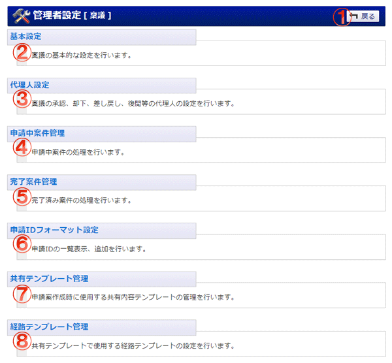Click the 戻る back button
This screenshot has height=363, width=392.
(363, 16)
